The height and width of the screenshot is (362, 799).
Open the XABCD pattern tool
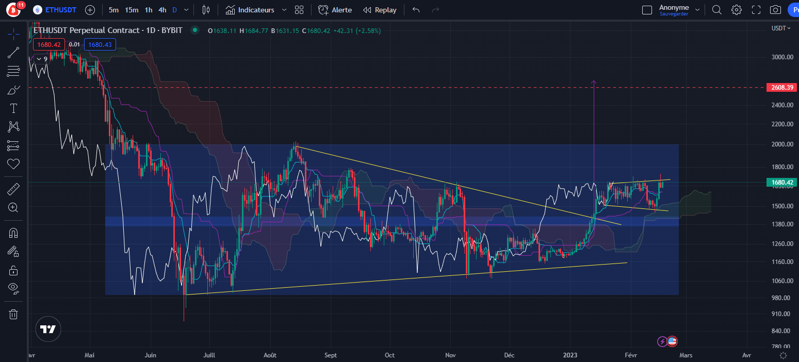13,126
